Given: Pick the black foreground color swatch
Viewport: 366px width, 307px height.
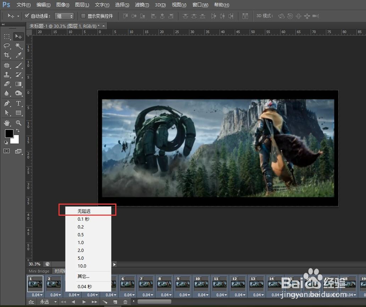Looking at the screenshot, I should (x=9, y=134).
